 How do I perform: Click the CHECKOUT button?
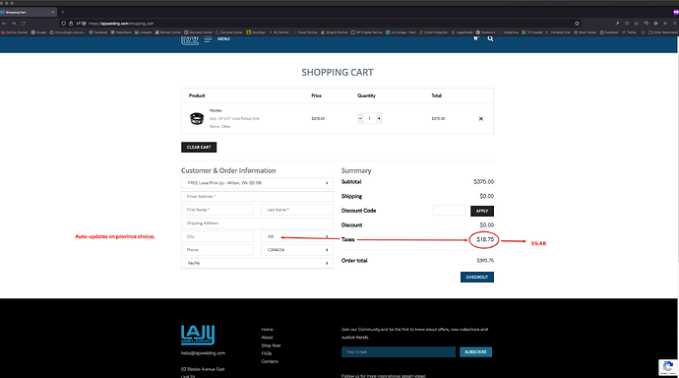(476, 278)
